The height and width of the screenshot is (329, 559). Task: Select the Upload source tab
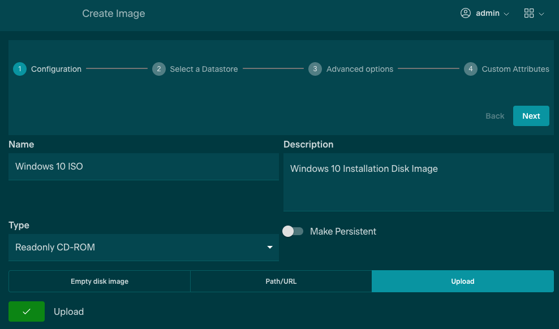(x=462, y=281)
